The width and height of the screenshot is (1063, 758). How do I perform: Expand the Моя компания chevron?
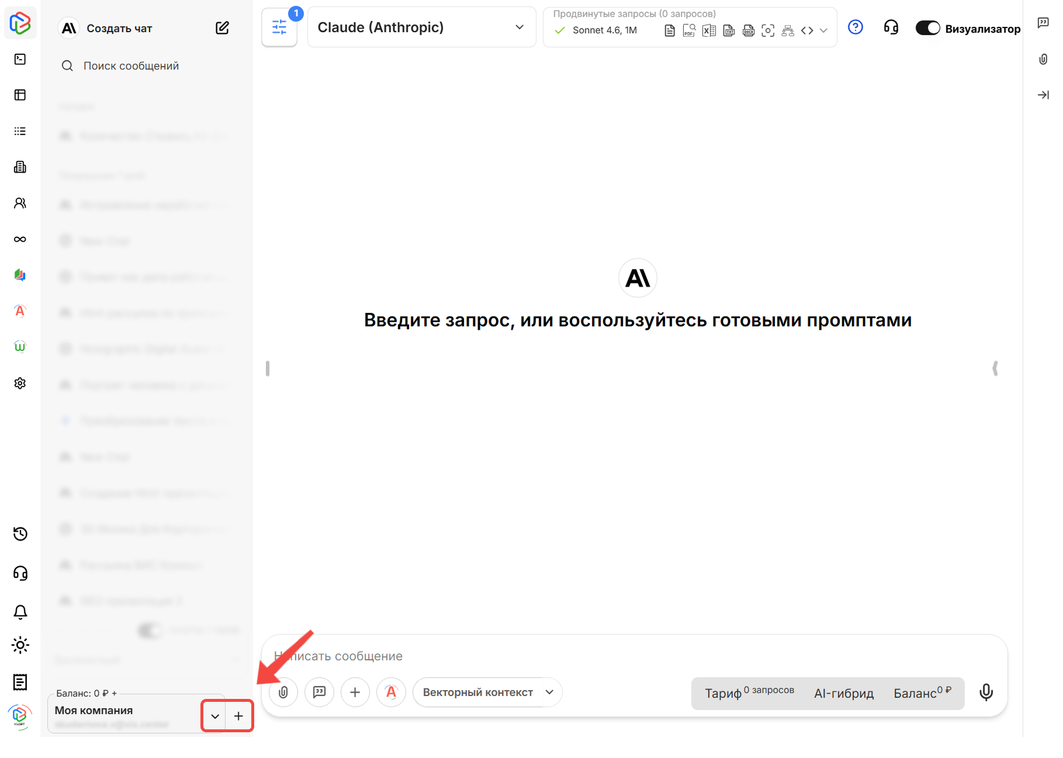tap(215, 716)
